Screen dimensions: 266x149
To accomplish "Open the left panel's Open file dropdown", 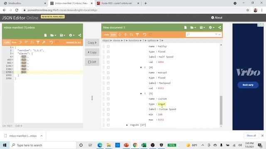I will pyautogui.click(x=53, y=35).
